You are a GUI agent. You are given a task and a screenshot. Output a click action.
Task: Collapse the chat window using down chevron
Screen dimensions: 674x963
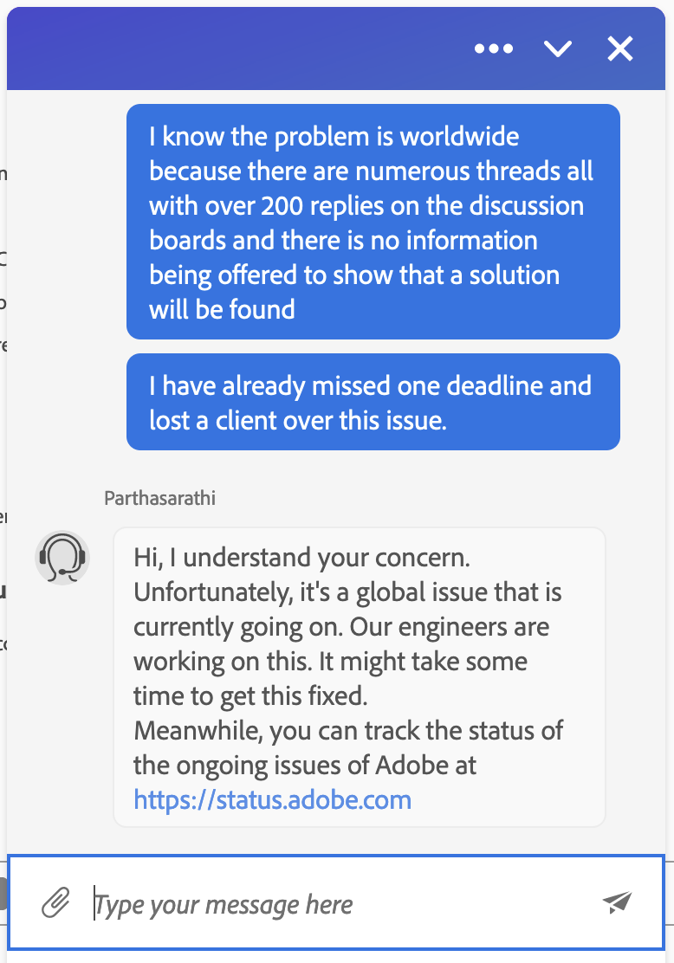click(558, 49)
